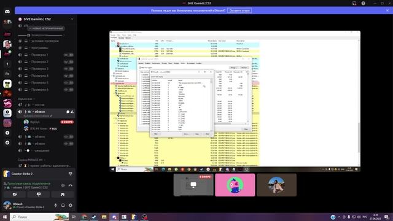Open the Pr server in the server list
This screenshot has width=393, height=221.
[7, 74]
